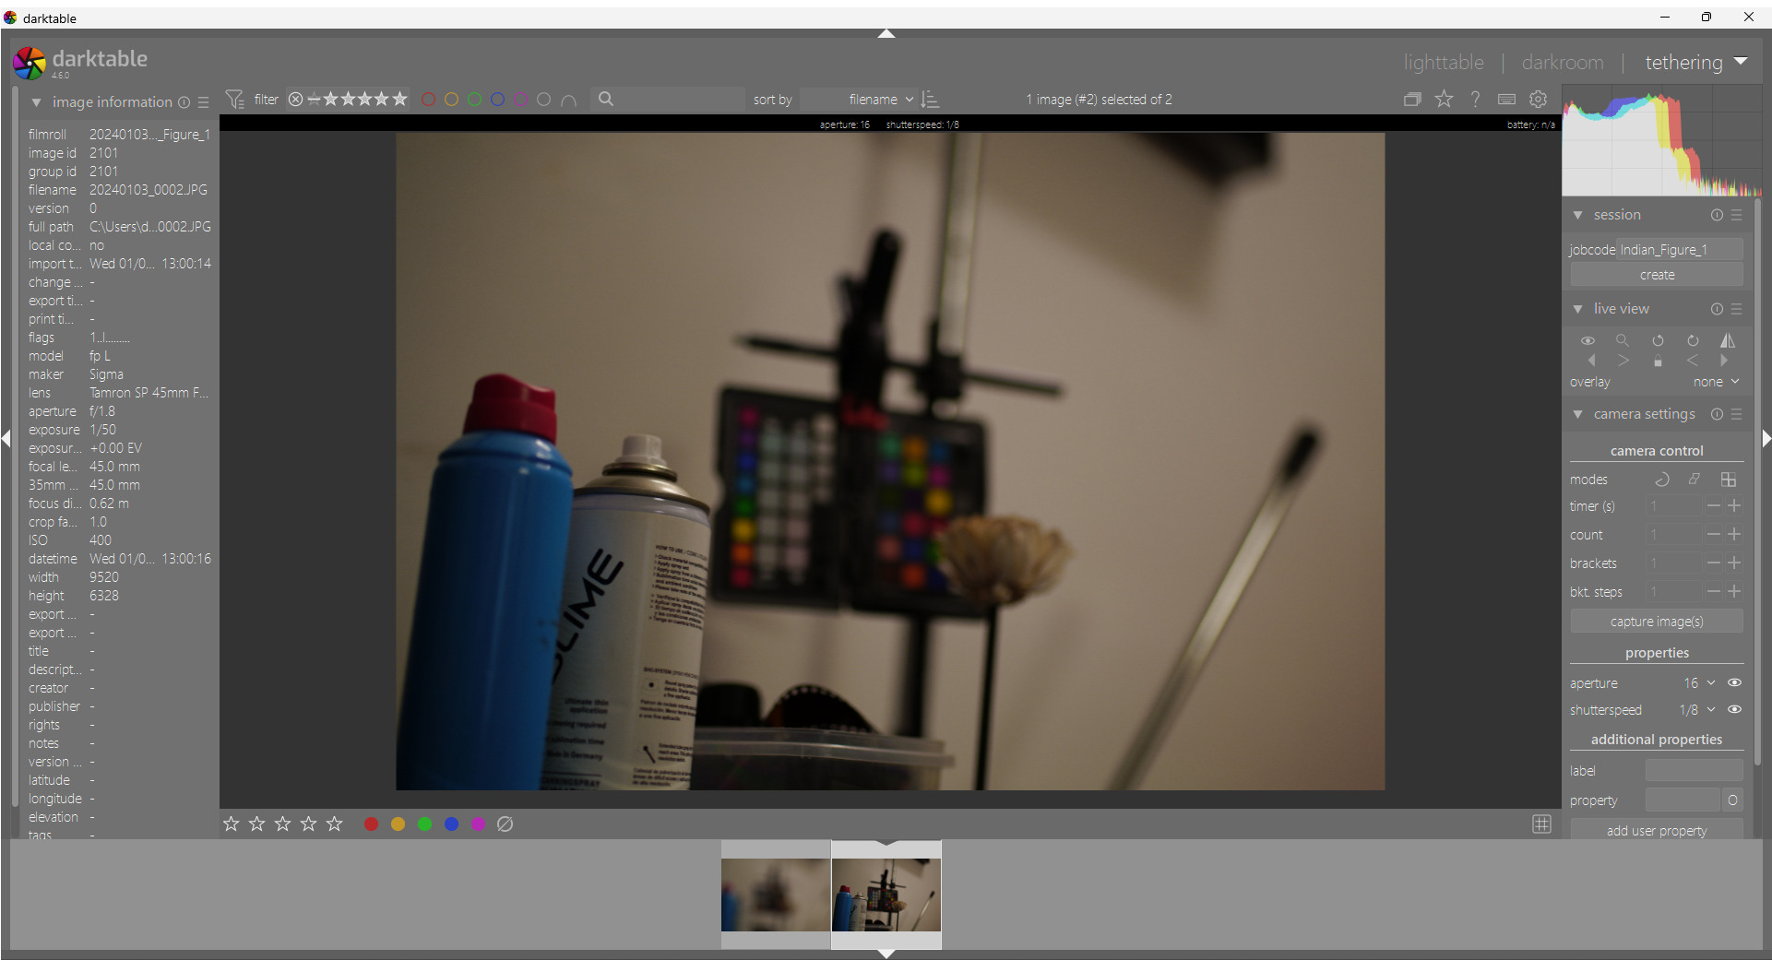Toggle the gray unlabeled color filter
Screen dimensions: 1772x960
(x=543, y=100)
